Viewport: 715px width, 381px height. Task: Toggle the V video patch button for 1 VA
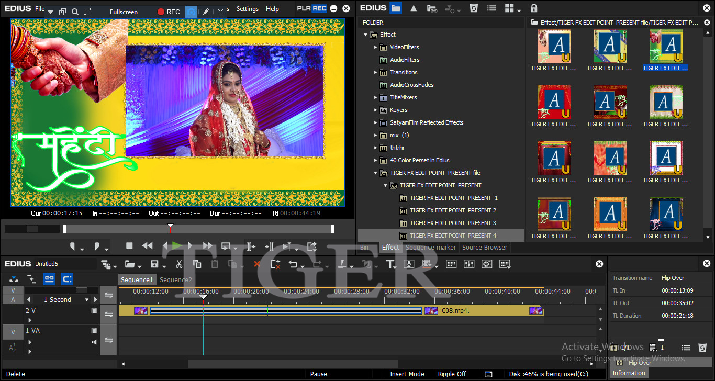point(13,331)
